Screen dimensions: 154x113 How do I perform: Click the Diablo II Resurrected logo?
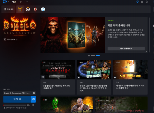[20, 26]
